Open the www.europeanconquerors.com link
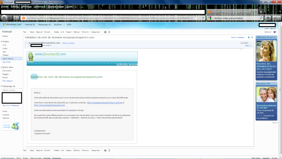The image size is (282, 159). 49,105
